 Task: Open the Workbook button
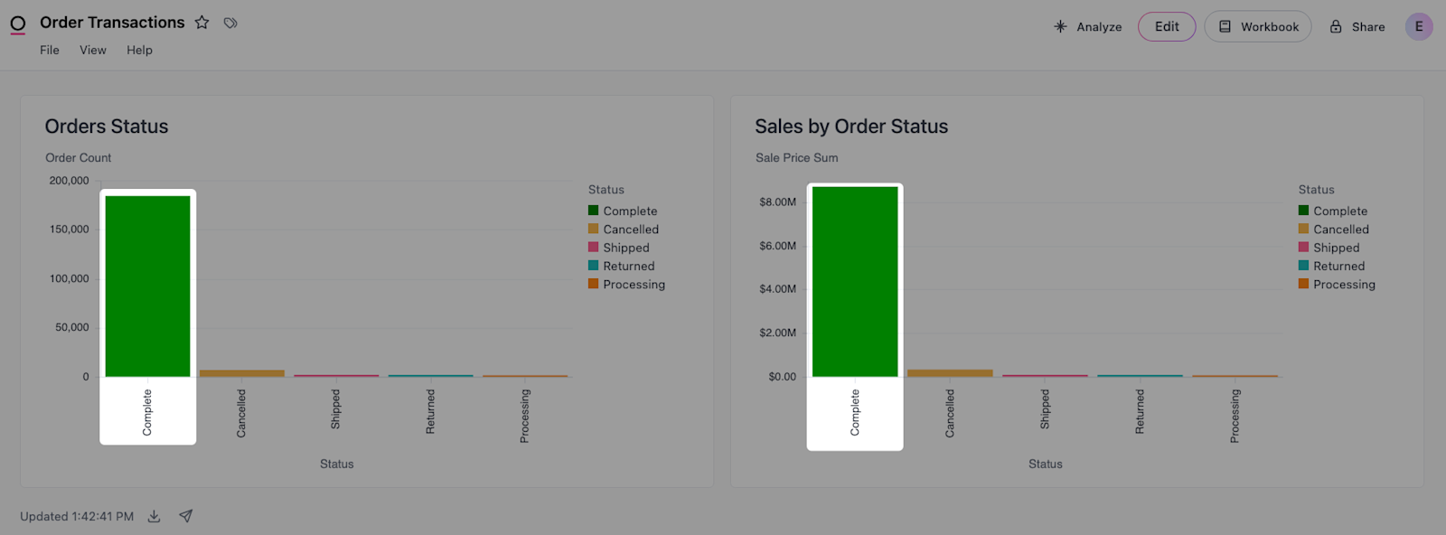click(x=1257, y=27)
